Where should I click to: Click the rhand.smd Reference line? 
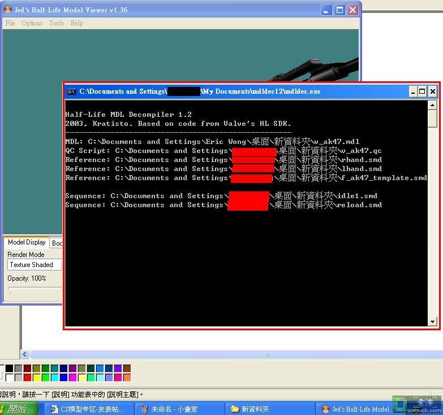[223, 160]
